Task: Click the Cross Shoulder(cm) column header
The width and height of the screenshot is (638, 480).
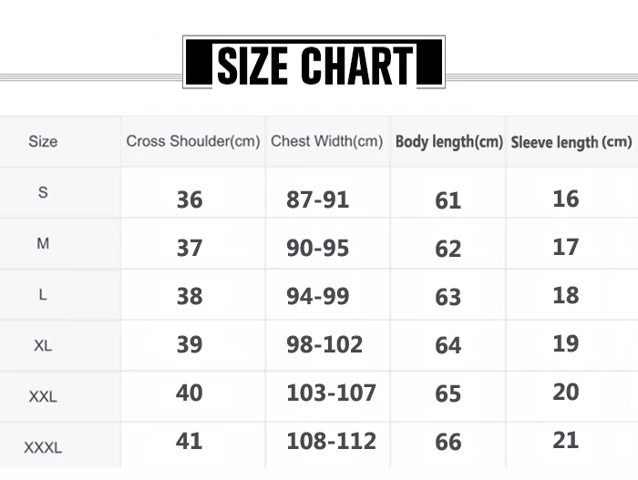Action: click(x=193, y=141)
